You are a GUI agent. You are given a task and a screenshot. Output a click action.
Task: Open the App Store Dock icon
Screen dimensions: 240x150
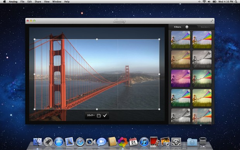point(59,142)
